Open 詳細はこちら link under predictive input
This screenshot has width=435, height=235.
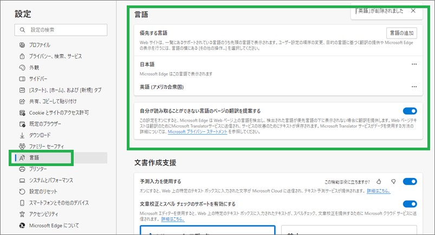coord(379,191)
